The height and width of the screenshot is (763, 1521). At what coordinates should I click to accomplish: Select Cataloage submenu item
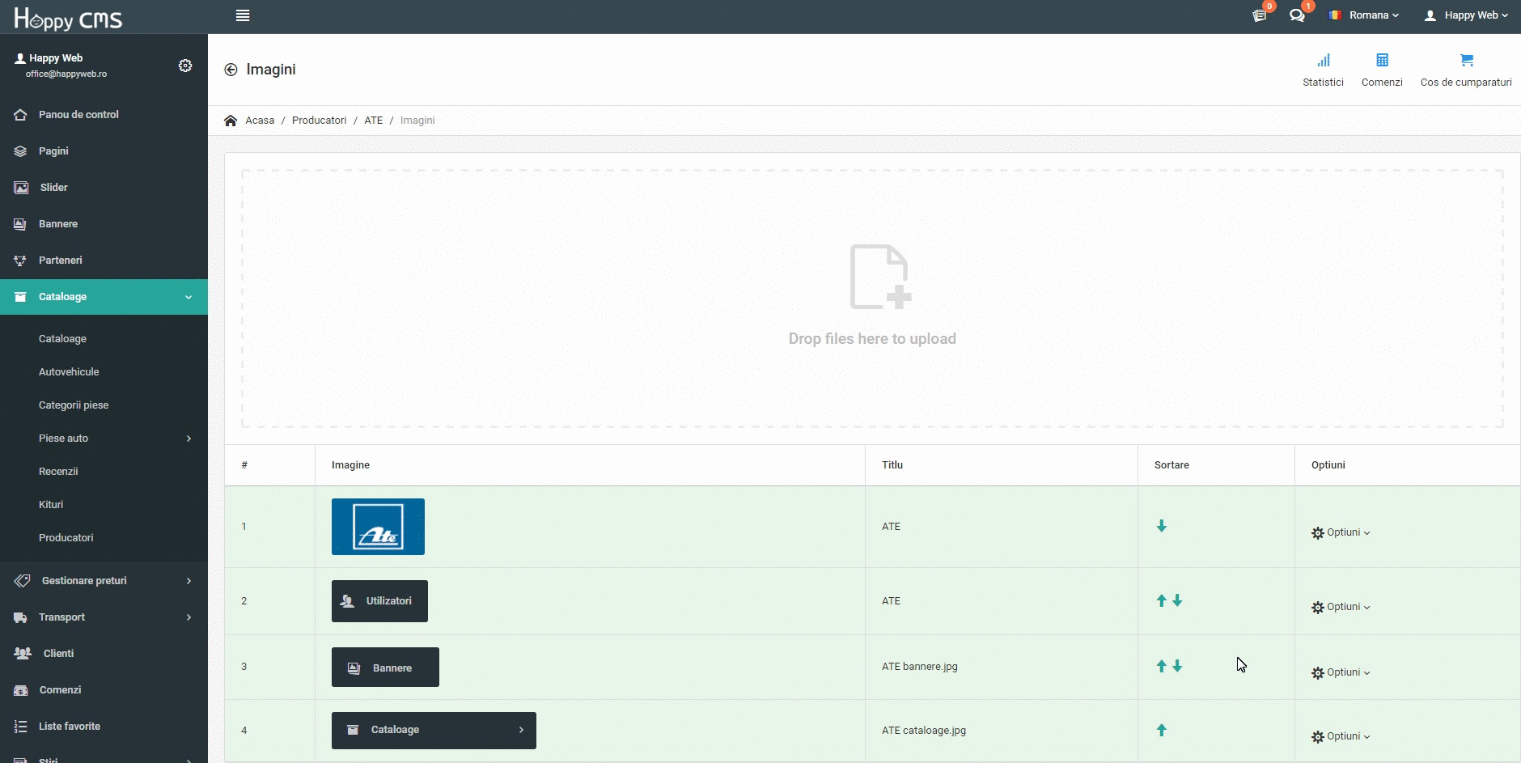[x=62, y=339]
